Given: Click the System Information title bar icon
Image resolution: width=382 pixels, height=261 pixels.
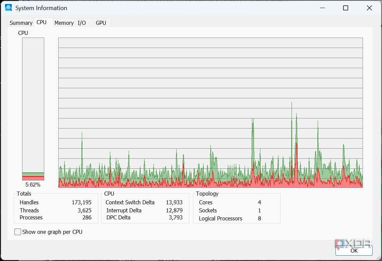Looking at the screenshot, I should coord(8,8).
